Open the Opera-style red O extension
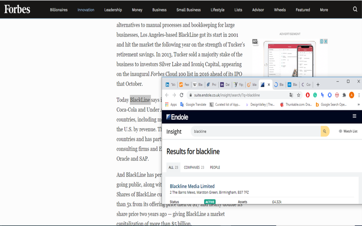 pyautogui.click(x=308, y=95)
